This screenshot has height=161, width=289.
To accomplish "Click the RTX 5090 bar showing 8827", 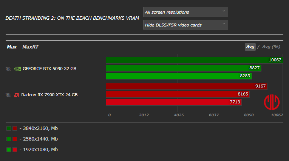I will tap(184, 68).
